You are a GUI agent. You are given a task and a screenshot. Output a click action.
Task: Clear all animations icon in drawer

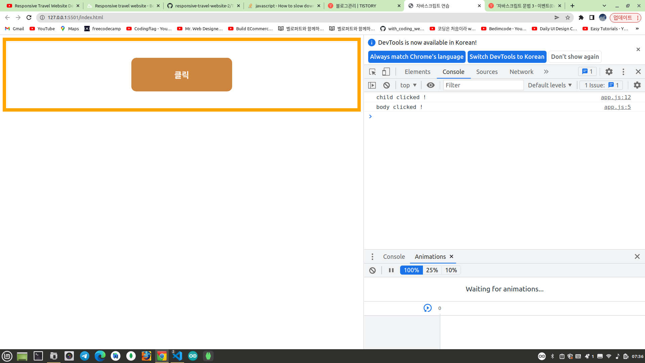(x=373, y=270)
